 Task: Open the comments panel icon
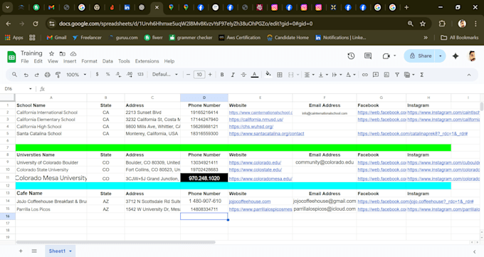tap(368, 56)
